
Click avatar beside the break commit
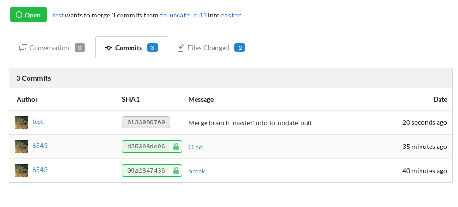[x=21, y=171]
